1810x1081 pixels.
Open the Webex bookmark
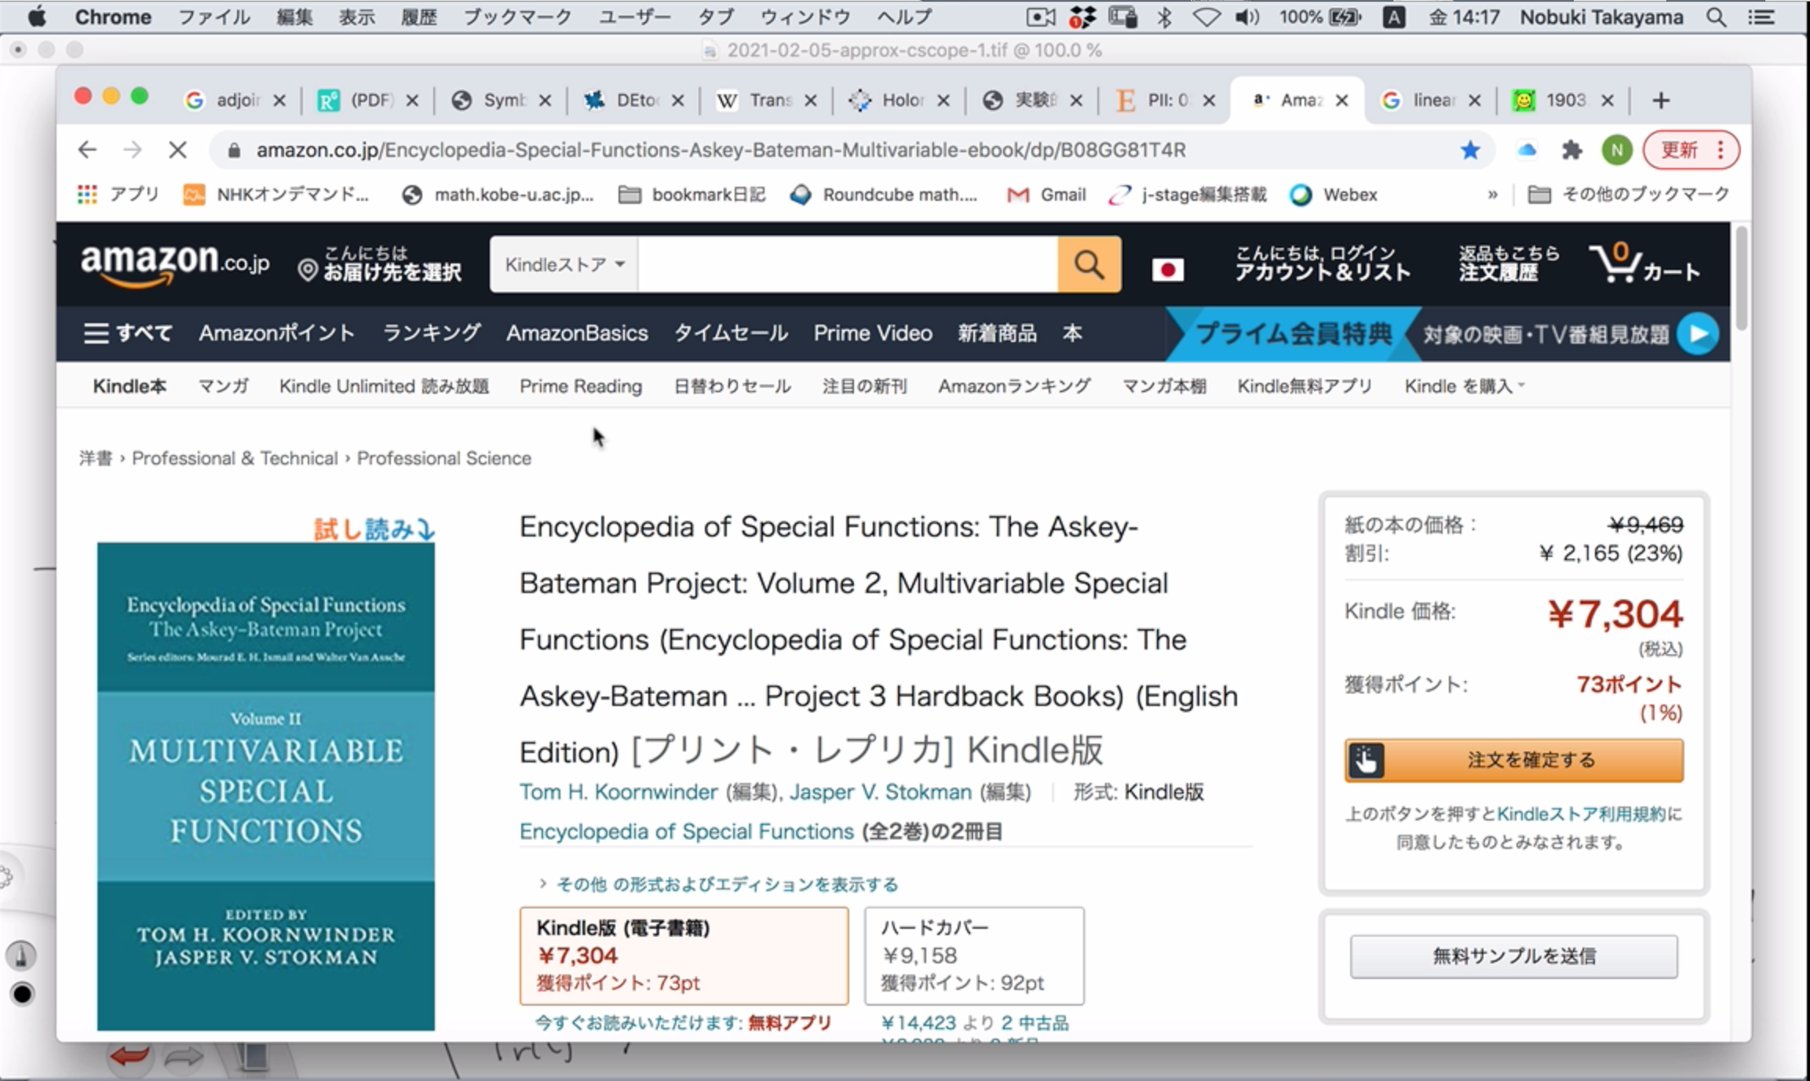pos(1334,195)
